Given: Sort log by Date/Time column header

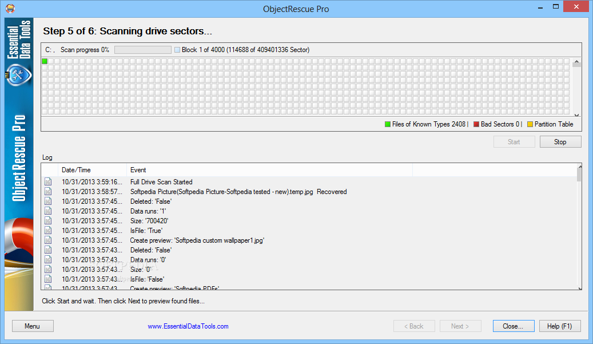Looking at the screenshot, I should click(92, 170).
